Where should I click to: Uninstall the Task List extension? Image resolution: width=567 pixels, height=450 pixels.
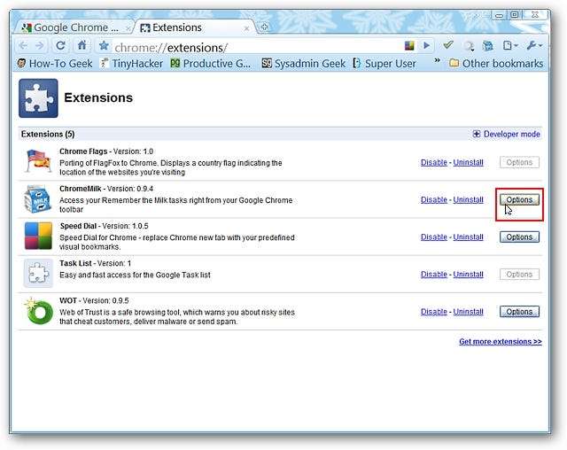[x=469, y=275]
